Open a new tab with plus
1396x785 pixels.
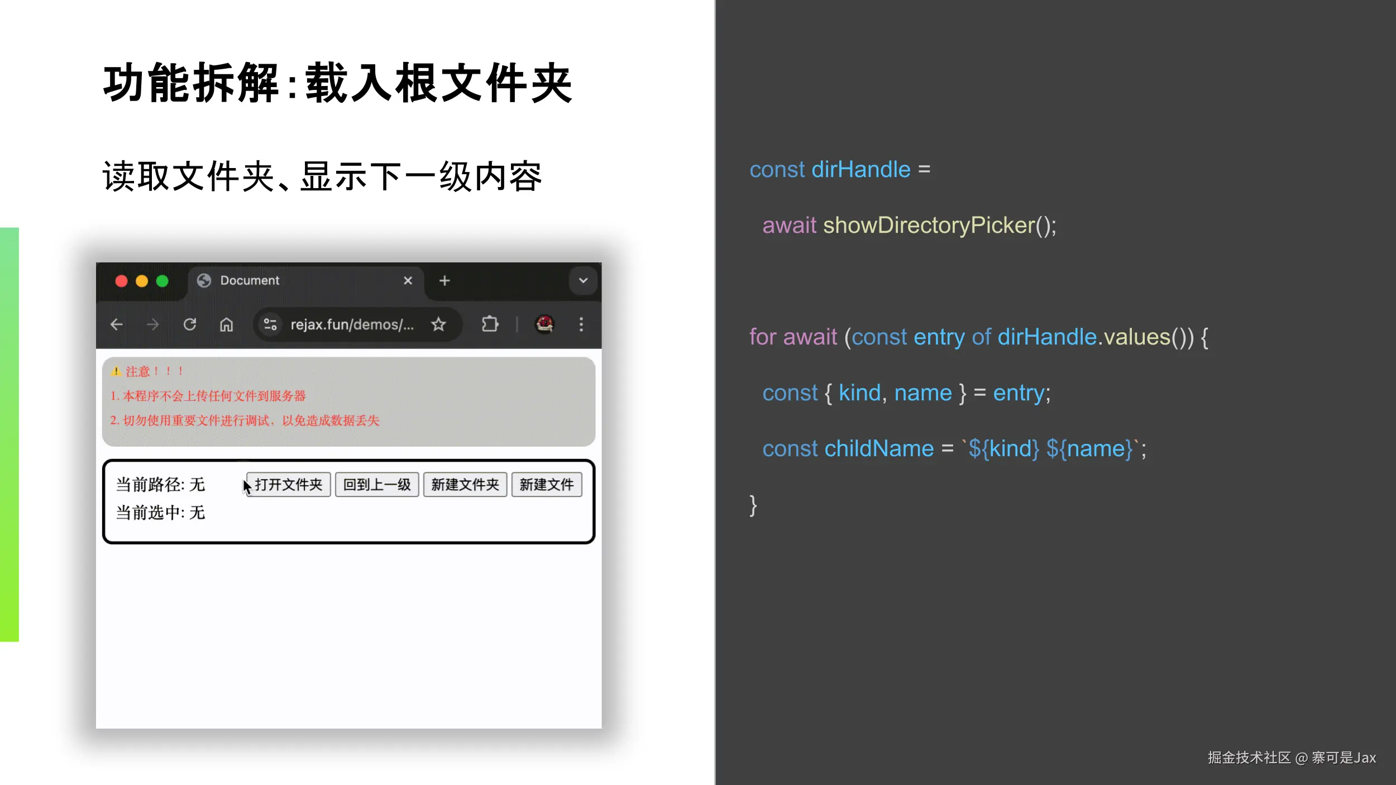point(444,281)
